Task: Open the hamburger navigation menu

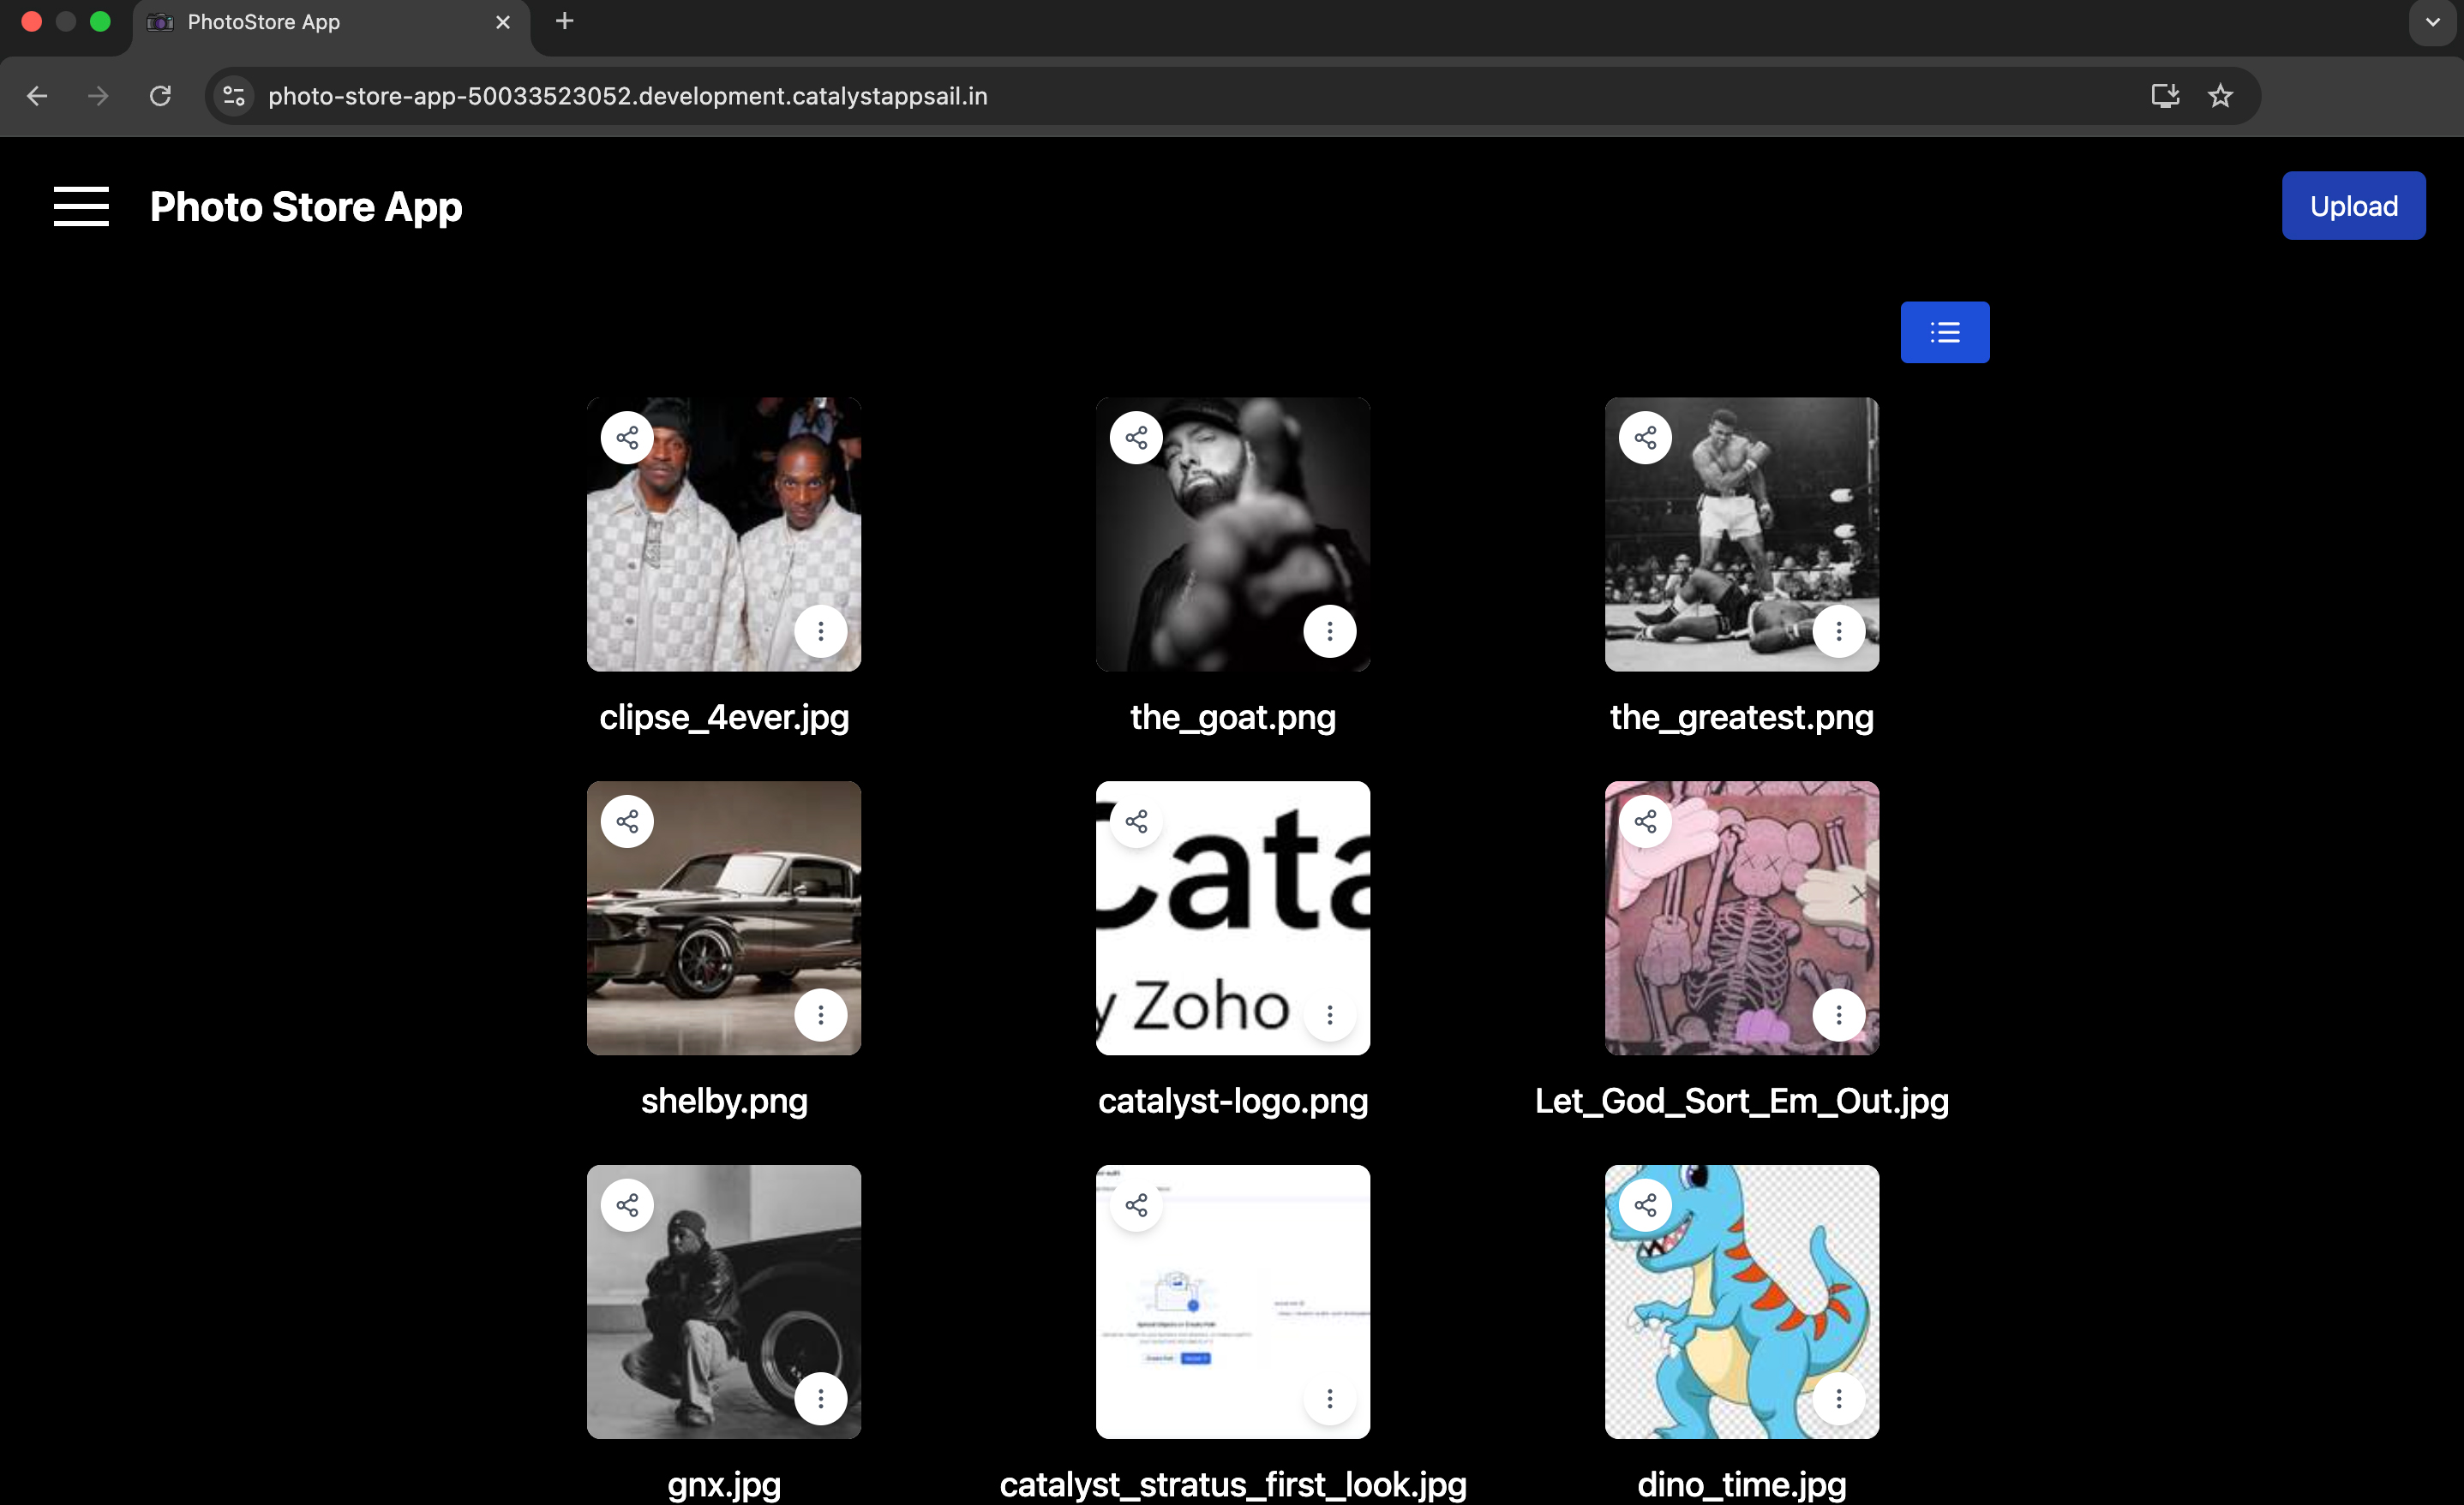Action: [81, 206]
